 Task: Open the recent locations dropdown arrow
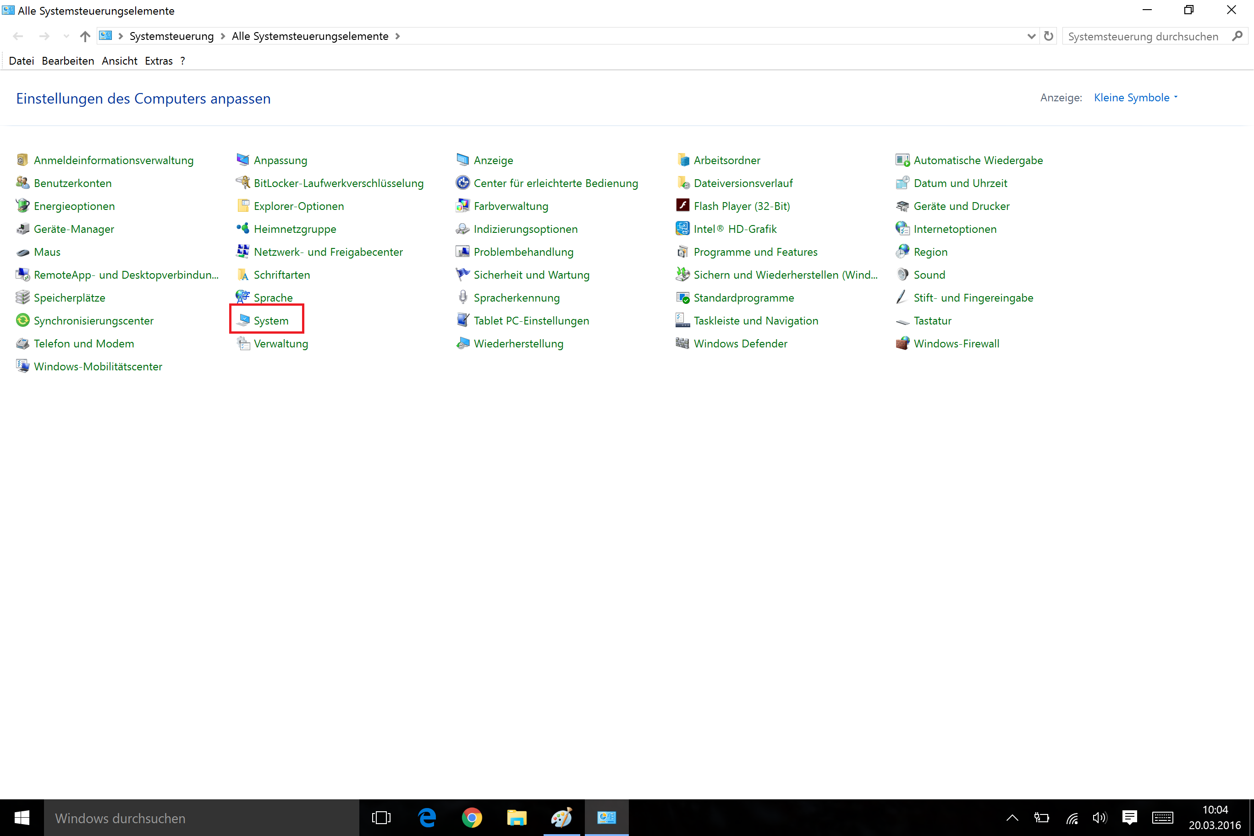coord(66,36)
